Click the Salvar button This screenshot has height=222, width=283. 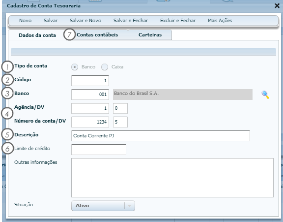pos(51,21)
